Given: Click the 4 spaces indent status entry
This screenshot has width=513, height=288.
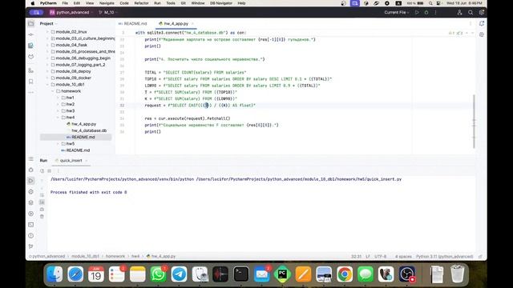Looking at the screenshot, I should (403, 256).
